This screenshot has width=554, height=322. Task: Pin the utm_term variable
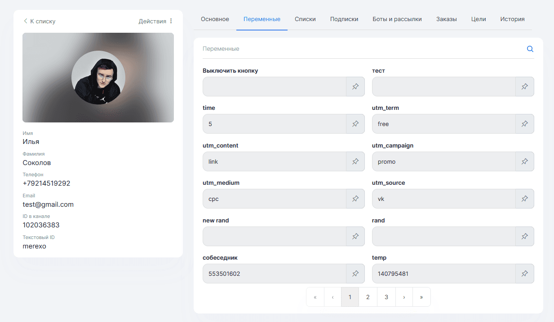point(524,124)
